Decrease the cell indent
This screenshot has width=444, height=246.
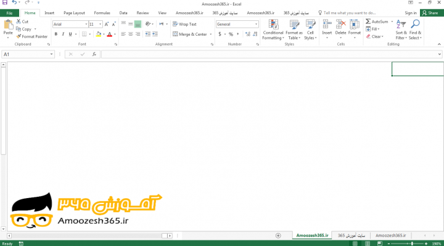coord(148,34)
